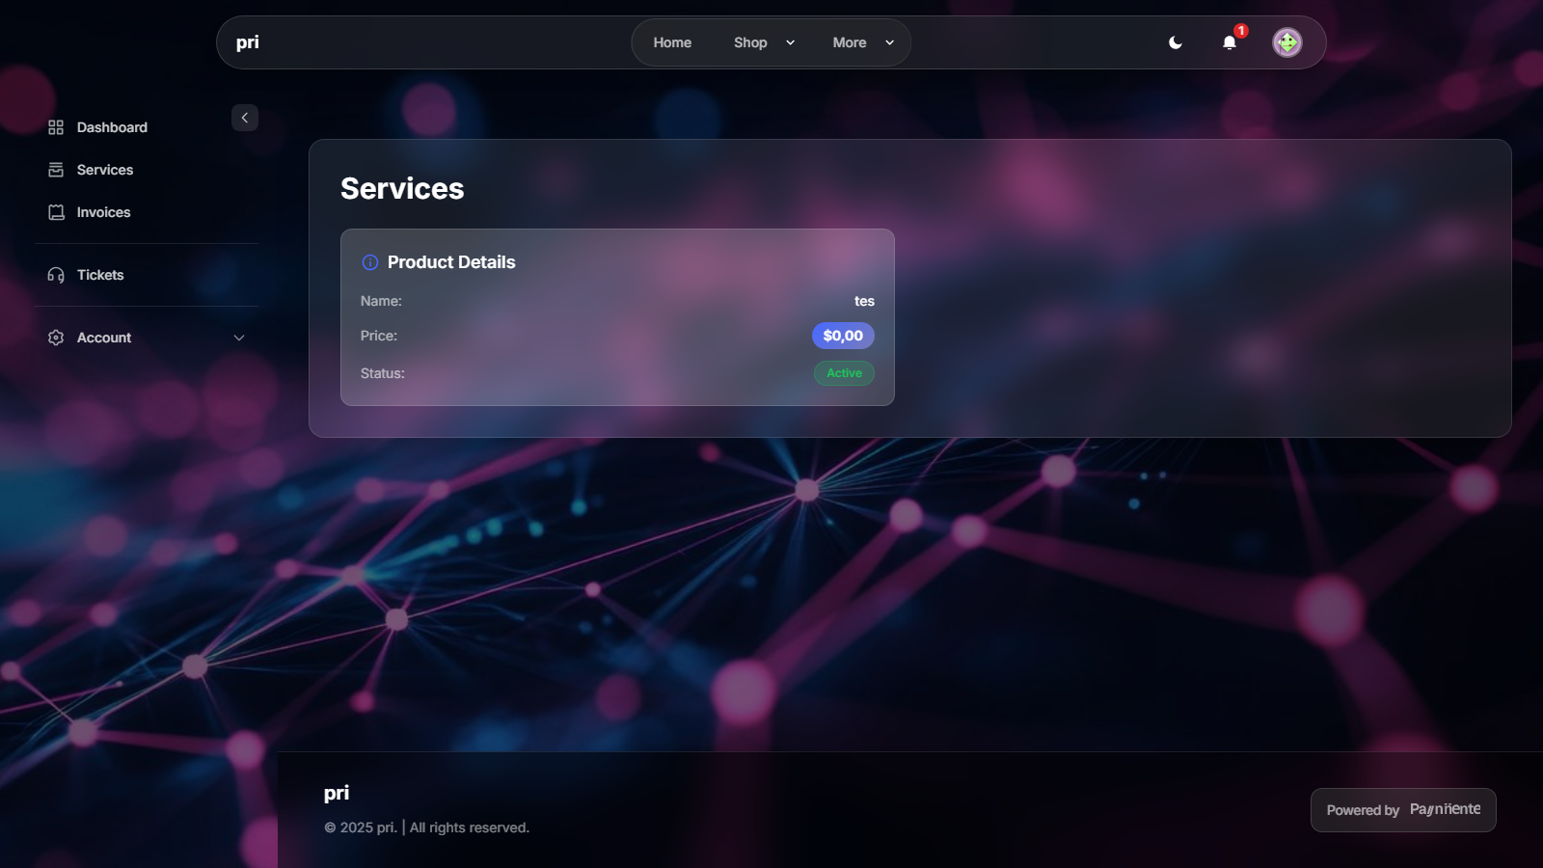Screen dimensions: 1543x868
Task: Click the green Active status badge
Action: point(844,373)
